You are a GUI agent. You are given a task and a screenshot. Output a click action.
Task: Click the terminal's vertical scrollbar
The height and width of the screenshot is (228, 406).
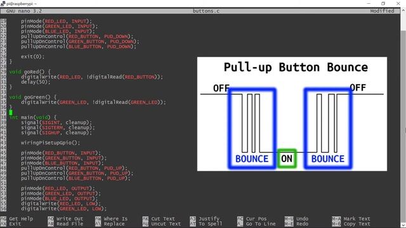[x=403, y=118]
